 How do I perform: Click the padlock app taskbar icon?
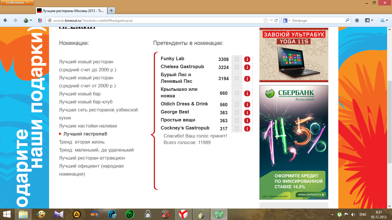[148, 214]
